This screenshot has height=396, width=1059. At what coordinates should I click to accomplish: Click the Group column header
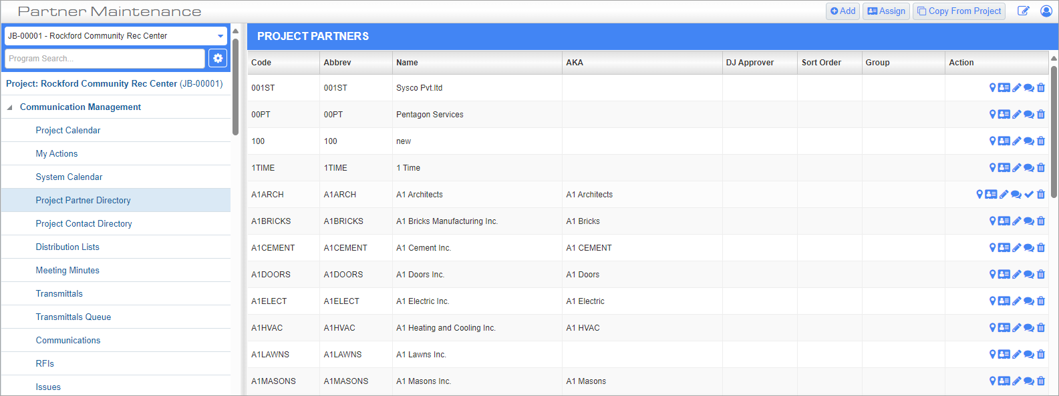[903, 62]
